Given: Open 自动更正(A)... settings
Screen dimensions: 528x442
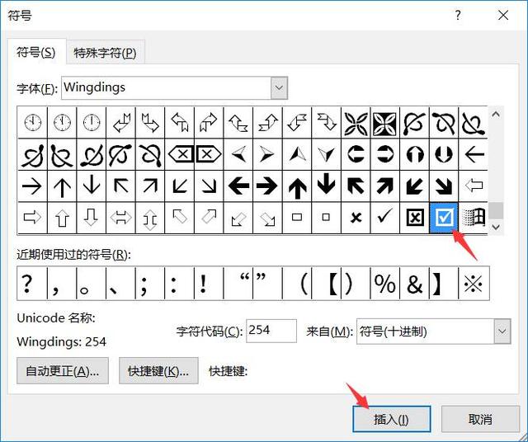Looking at the screenshot, I should click(63, 370).
